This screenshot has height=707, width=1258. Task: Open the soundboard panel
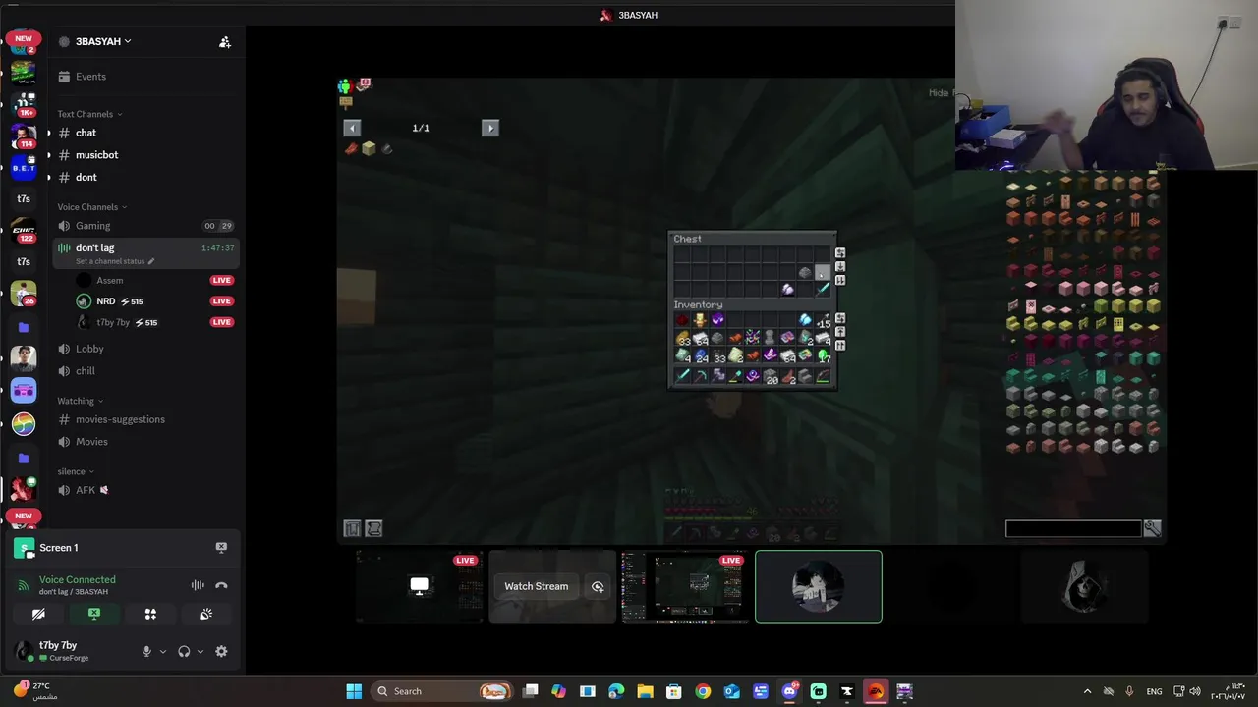[206, 614]
